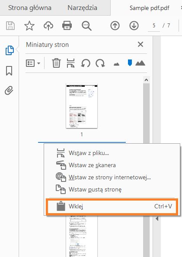Image resolution: width=182 pixels, height=257 pixels.
Task: Open the attachments paperclip icon
Action: 9,90
